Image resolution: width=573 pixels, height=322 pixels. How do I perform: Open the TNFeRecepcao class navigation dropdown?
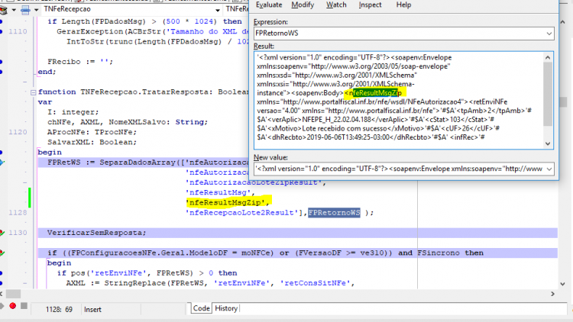click(218, 9)
